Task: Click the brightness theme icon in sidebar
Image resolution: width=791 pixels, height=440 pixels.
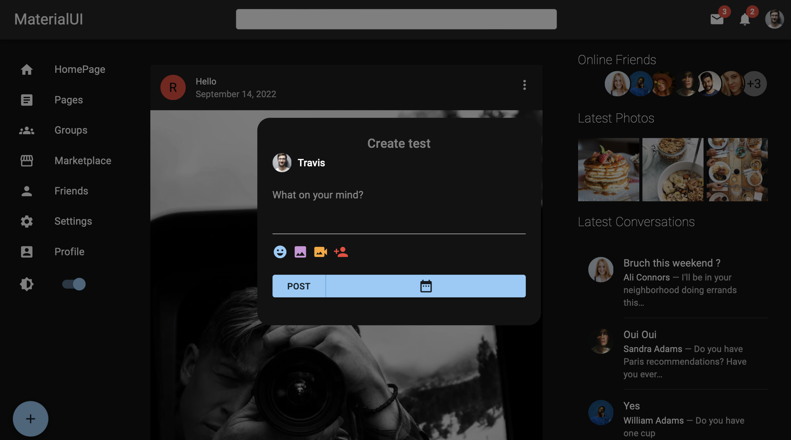Action: (x=27, y=284)
